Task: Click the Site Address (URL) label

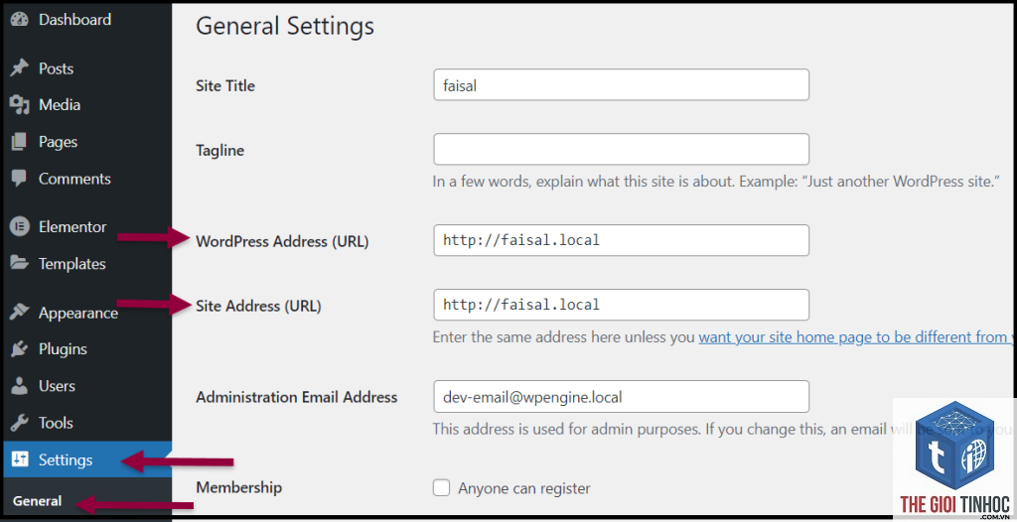Action: point(258,306)
